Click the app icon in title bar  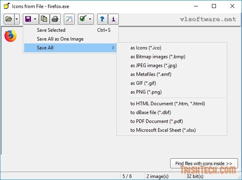(7, 6)
